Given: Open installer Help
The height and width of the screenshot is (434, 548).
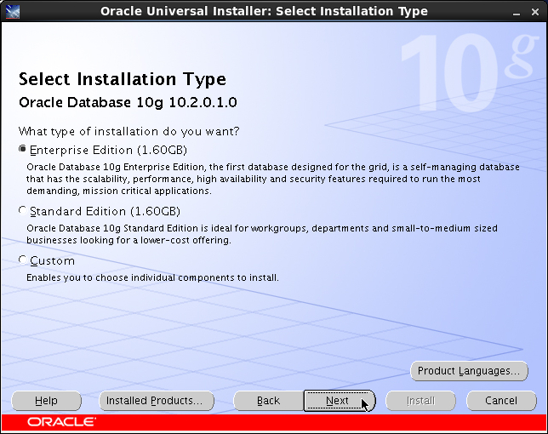Looking at the screenshot, I should click(x=46, y=401).
